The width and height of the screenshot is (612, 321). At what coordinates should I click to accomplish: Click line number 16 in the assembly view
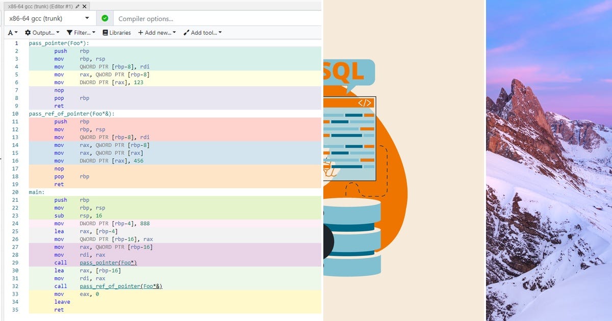click(x=15, y=160)
